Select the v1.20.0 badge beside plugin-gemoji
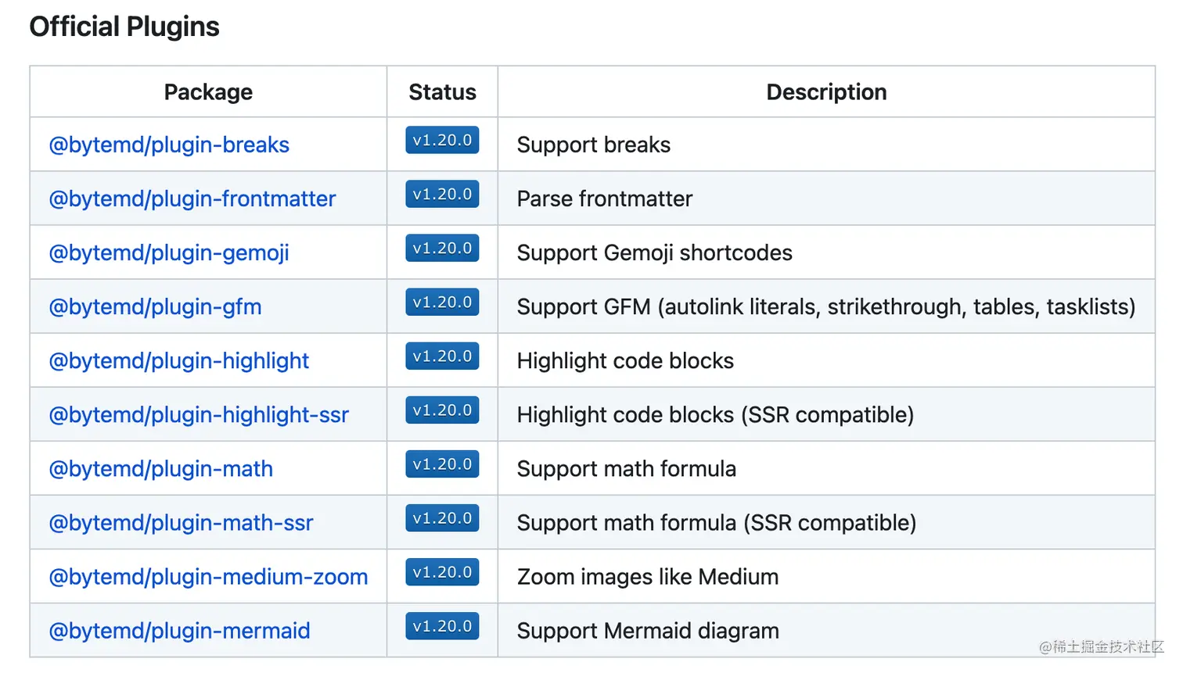 click(x=442, y=248)
